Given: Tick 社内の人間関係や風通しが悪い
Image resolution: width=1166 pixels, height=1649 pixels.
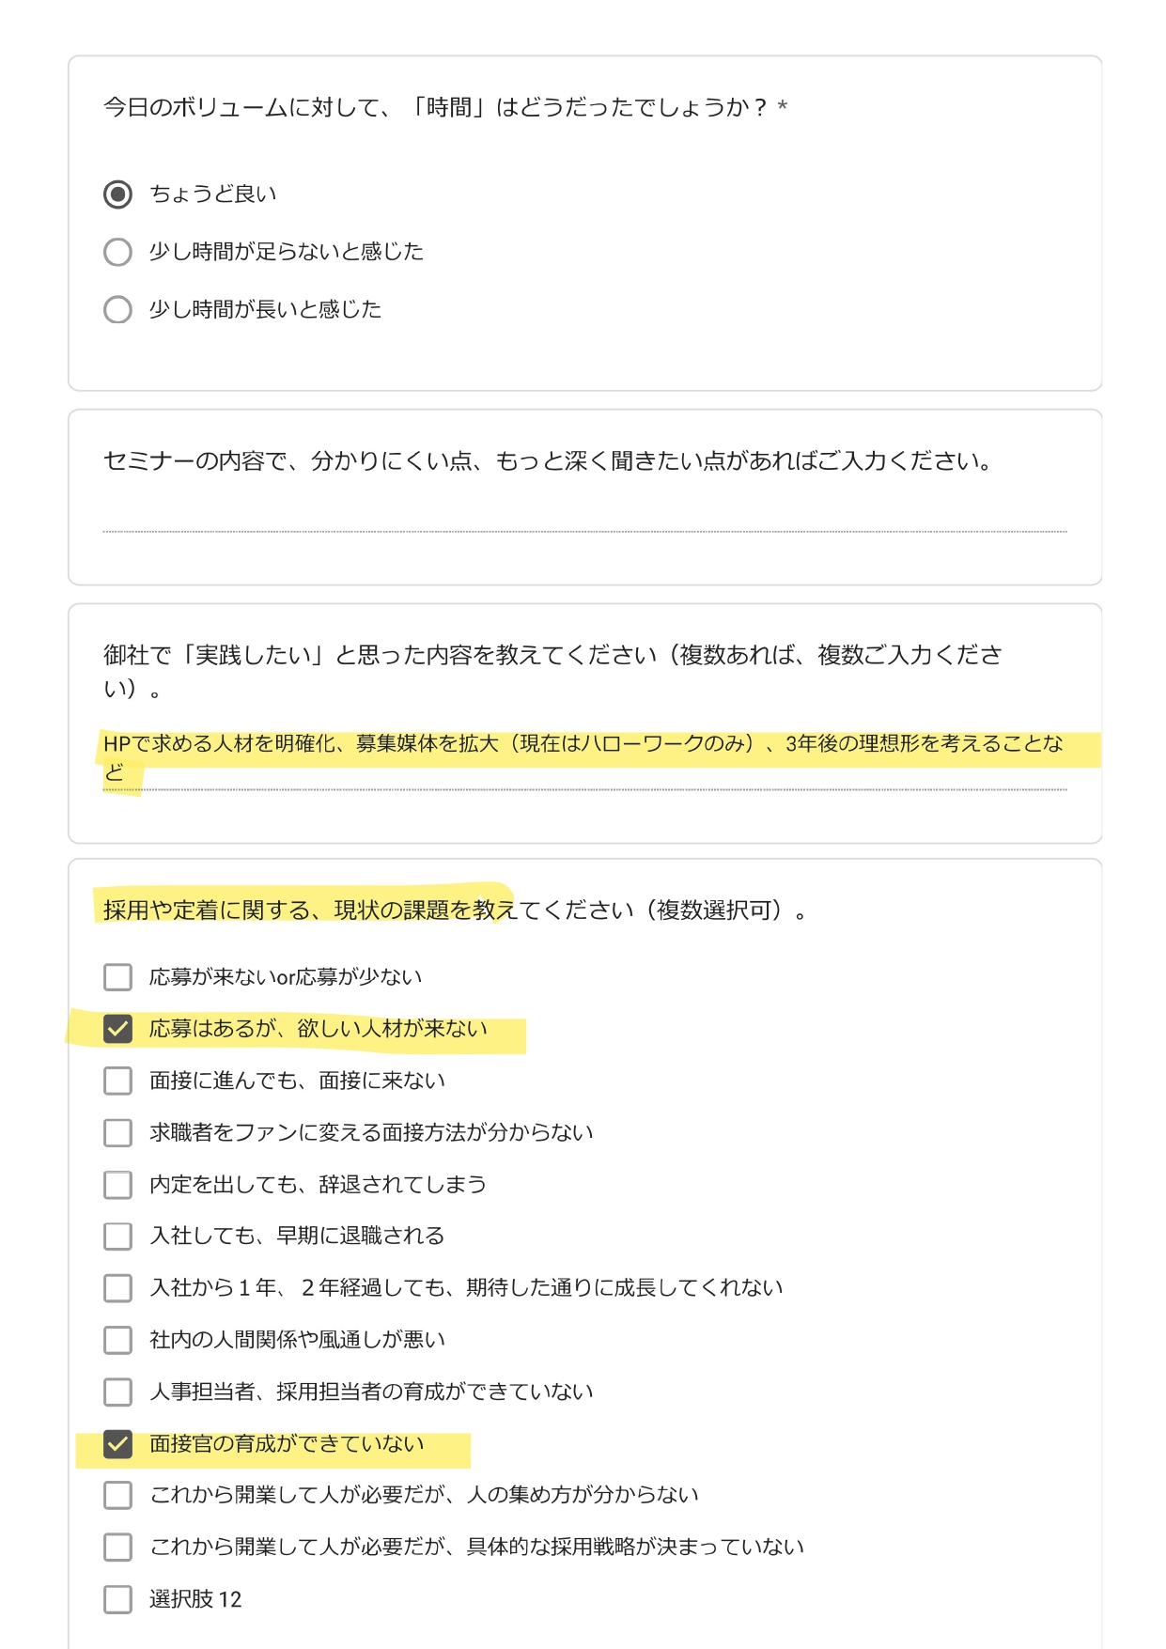Looking at the screenshot, I should click(117, 1340).
